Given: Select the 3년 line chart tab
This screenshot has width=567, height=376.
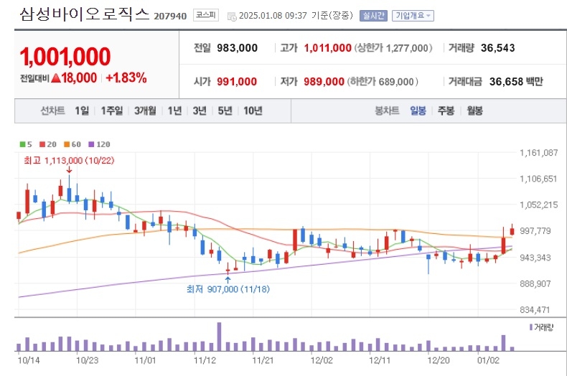Looking at the screenshot, I should point(200,111).
